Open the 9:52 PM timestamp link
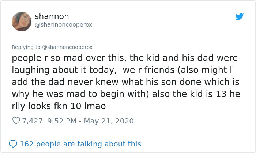Image resolution: width=256 pixels, height=153 pixels. pos(62,121)
